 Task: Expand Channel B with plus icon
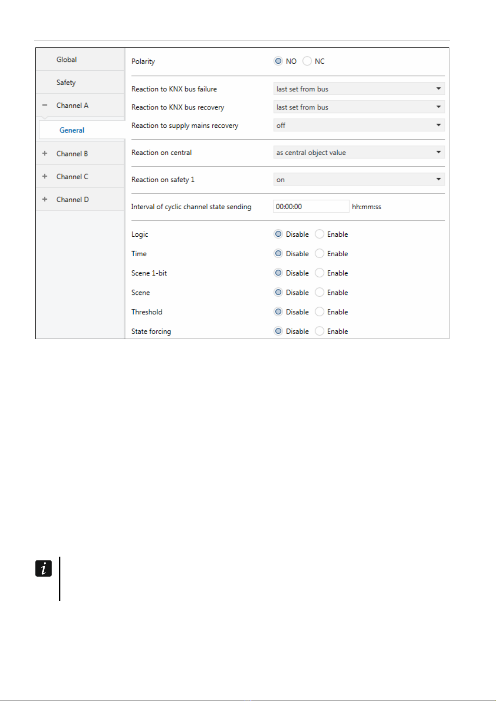(45, 154)
